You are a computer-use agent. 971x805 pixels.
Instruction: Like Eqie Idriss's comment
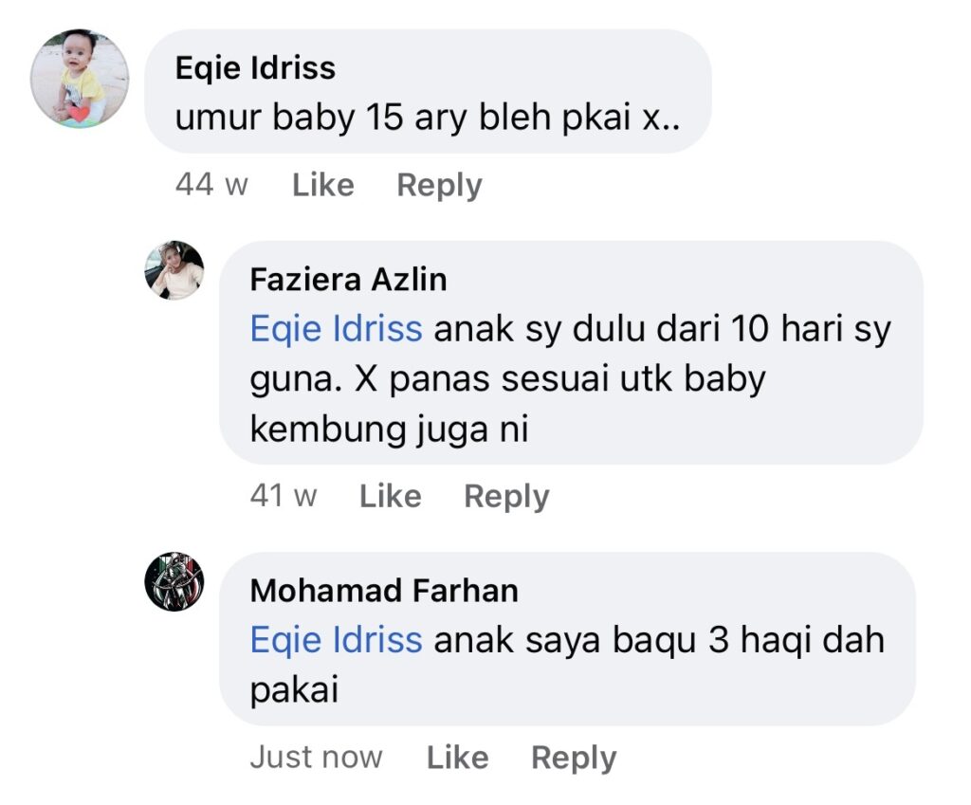322,185
